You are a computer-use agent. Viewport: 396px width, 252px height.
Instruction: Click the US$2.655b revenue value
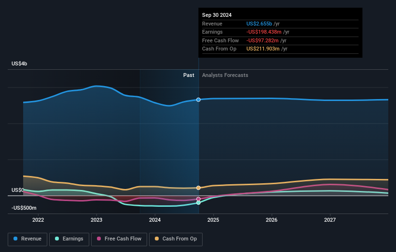259,24
